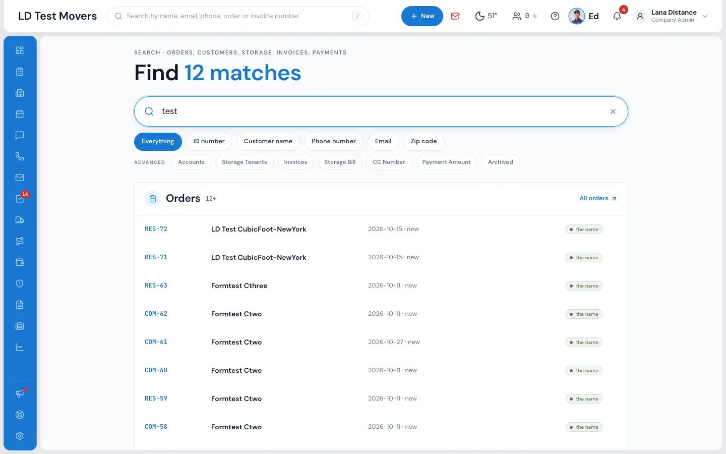
Task: Click the red mail alert icon
Action: 455,16
